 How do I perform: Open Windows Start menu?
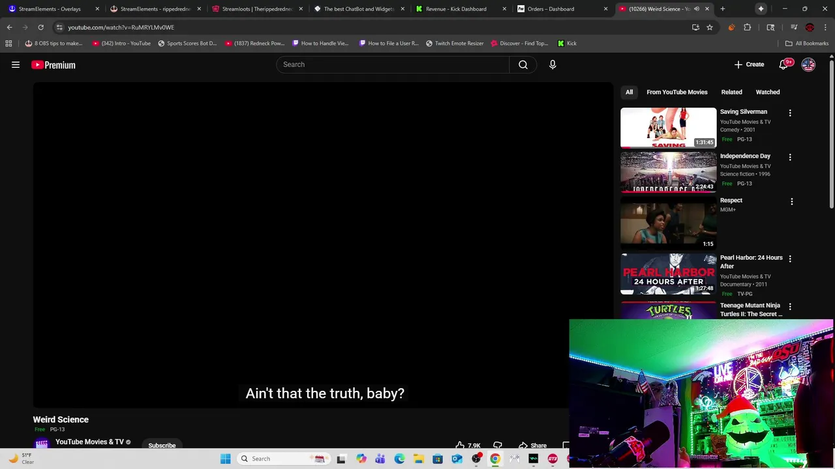(225, 459)
